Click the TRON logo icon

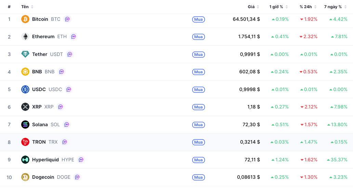tap(25, 142)
